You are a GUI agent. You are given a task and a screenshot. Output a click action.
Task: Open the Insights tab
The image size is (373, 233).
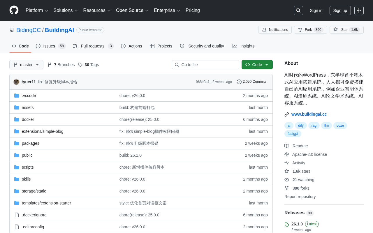243,46
